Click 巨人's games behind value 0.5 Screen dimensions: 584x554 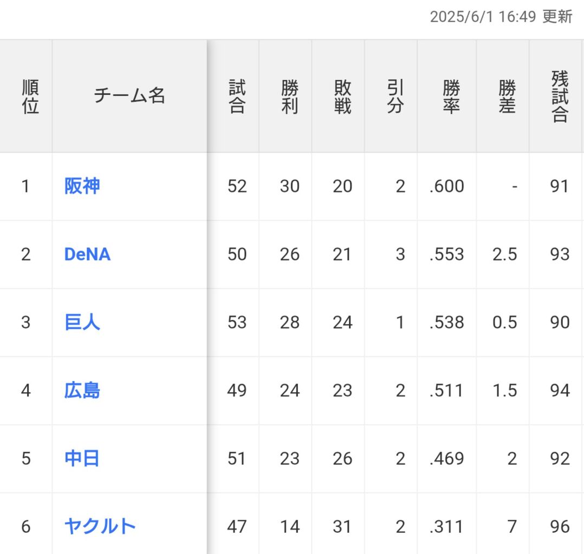click(x=505, y=322)
